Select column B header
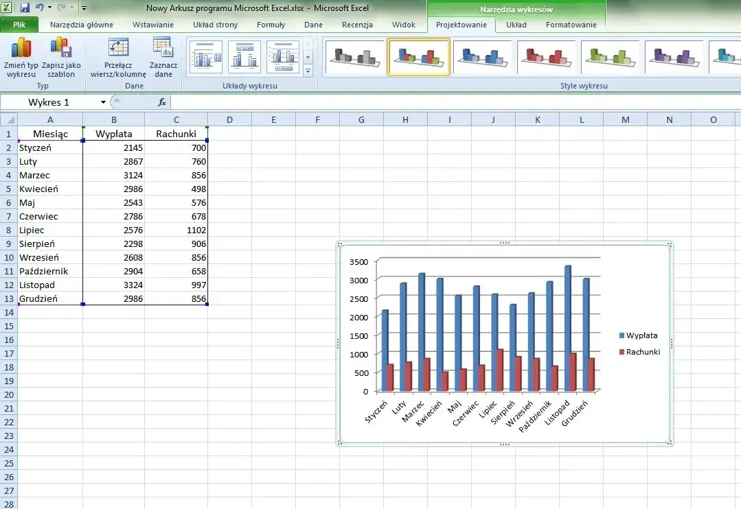The height and width of the screenshot is (509, 741). click(114, 119)
